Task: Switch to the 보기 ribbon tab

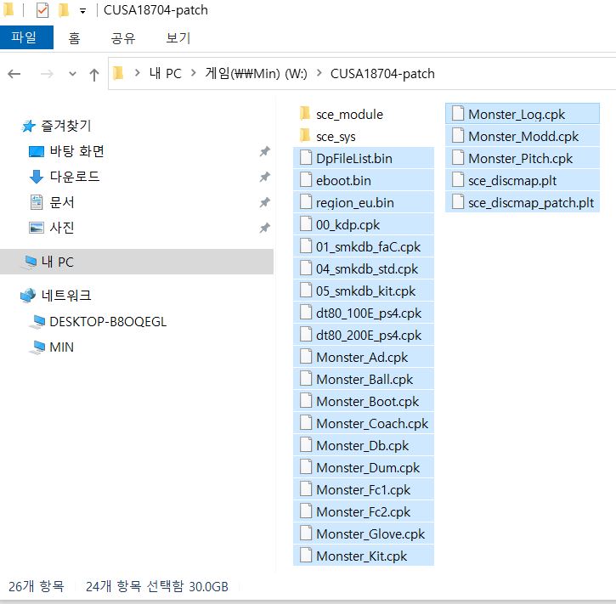Action: coord(178,38)
